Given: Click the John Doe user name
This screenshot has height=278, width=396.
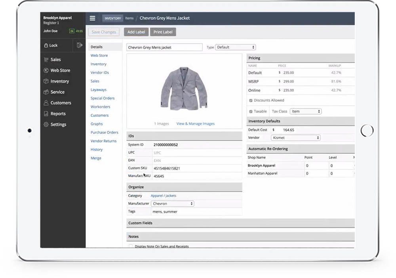Looking at the screenshot, I should click(51, 31).
